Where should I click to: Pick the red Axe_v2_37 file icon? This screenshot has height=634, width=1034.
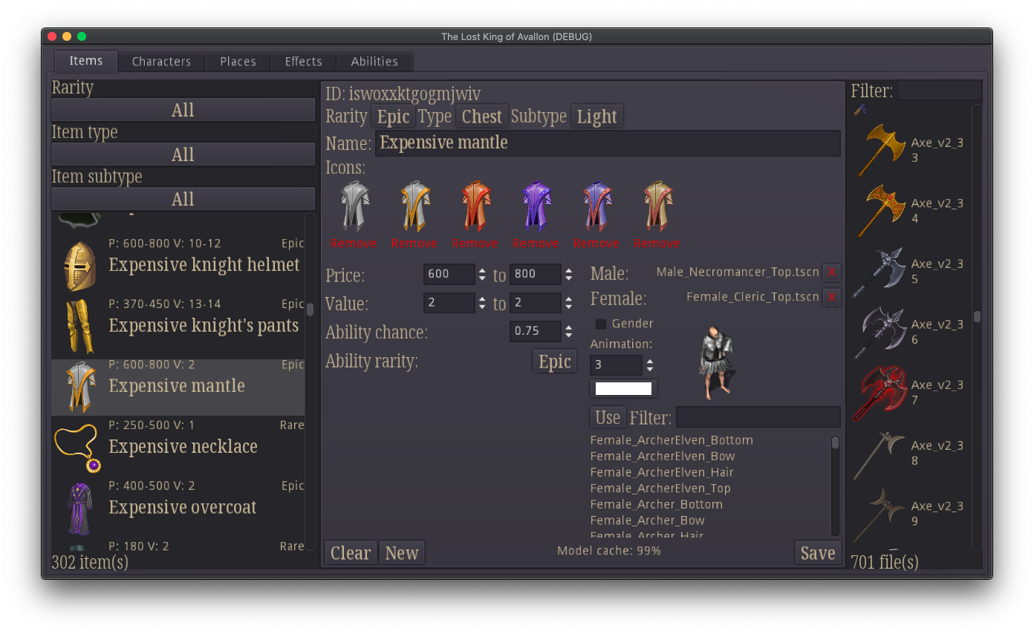[x=881, y=393]
